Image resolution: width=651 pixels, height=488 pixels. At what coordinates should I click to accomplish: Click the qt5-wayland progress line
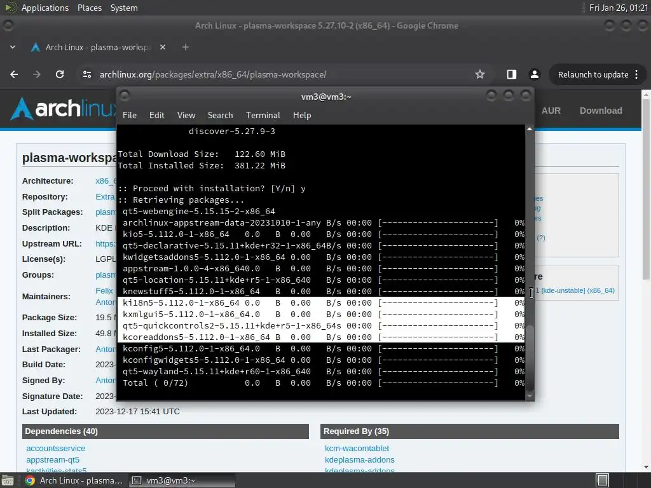pos(321,371)
